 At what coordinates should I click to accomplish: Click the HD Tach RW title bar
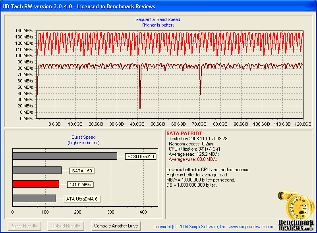click(x=158, y=6)
